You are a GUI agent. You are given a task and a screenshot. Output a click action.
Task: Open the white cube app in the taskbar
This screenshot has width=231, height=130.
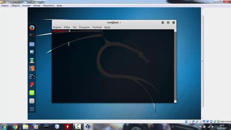coord(57,127)
